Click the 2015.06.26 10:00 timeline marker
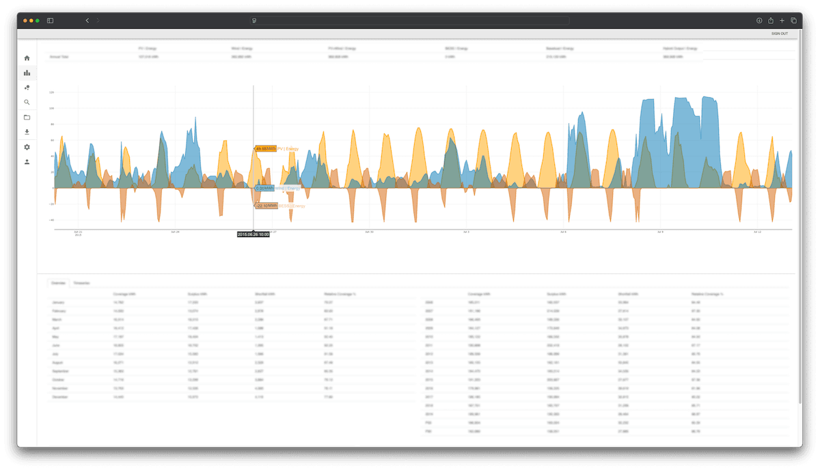 point(252,233)
